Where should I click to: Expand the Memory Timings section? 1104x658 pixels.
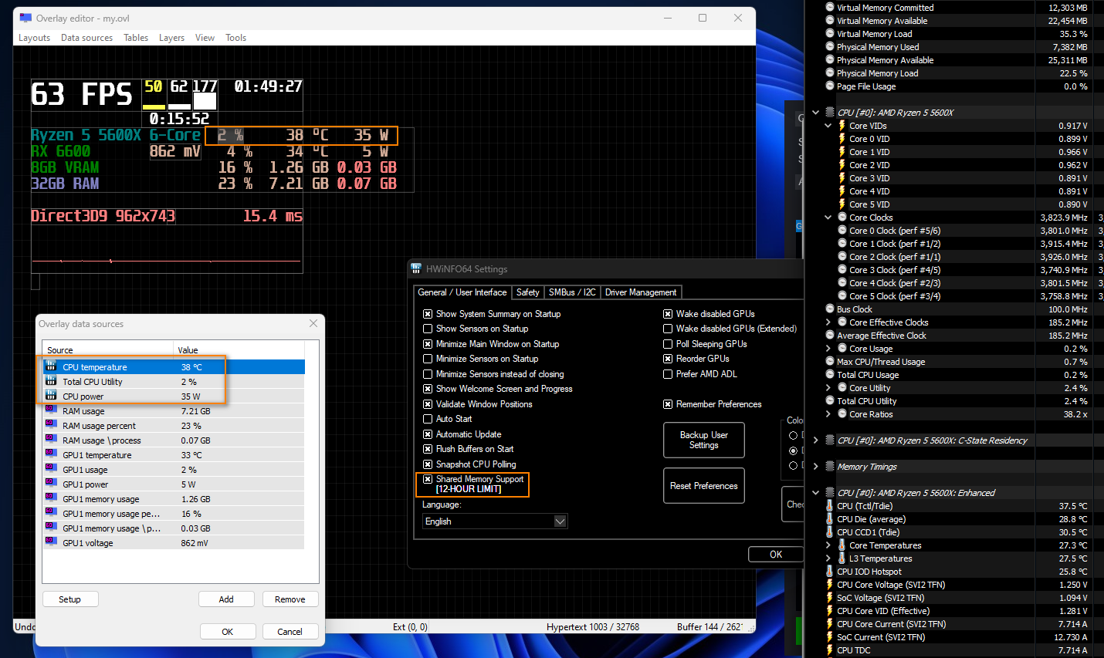point(816,467)
